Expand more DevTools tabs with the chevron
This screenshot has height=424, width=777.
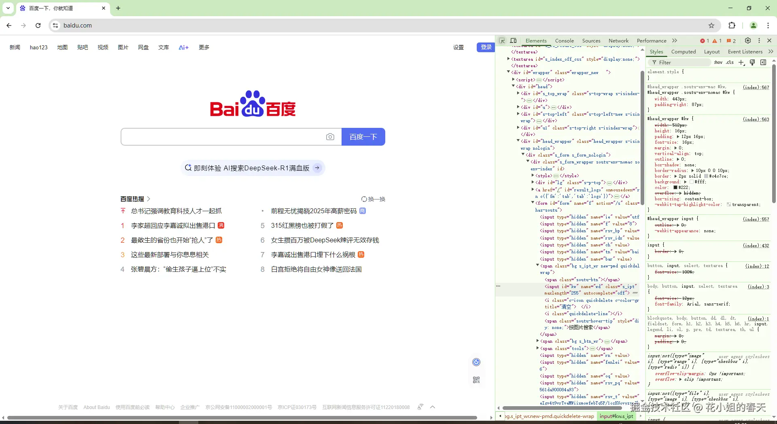pos(675,40)
